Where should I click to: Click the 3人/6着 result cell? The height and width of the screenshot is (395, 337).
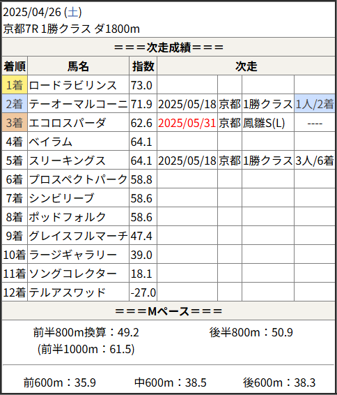pyautogui.click(x=315, y=161)
